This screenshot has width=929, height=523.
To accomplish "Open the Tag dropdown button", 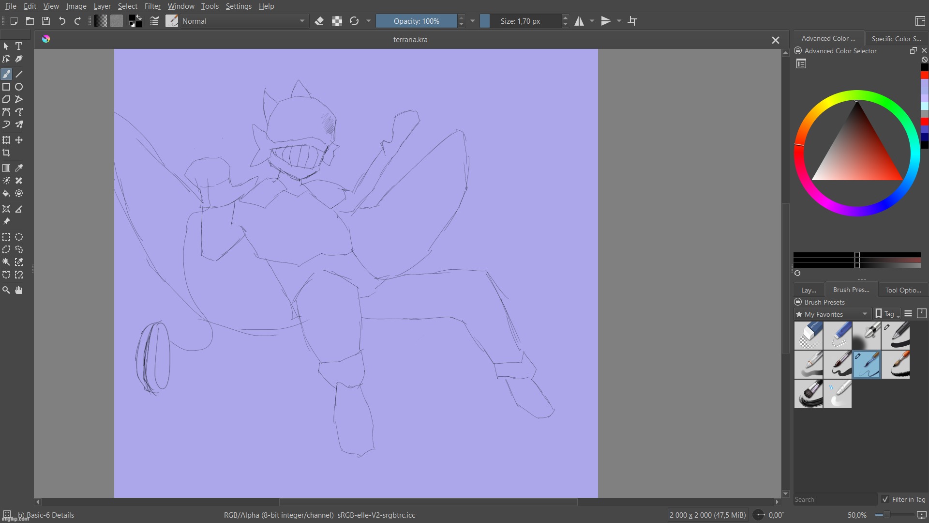I will click(888, 314).
